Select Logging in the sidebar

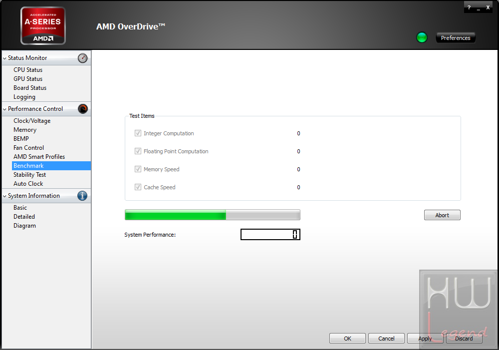(24, 97)
